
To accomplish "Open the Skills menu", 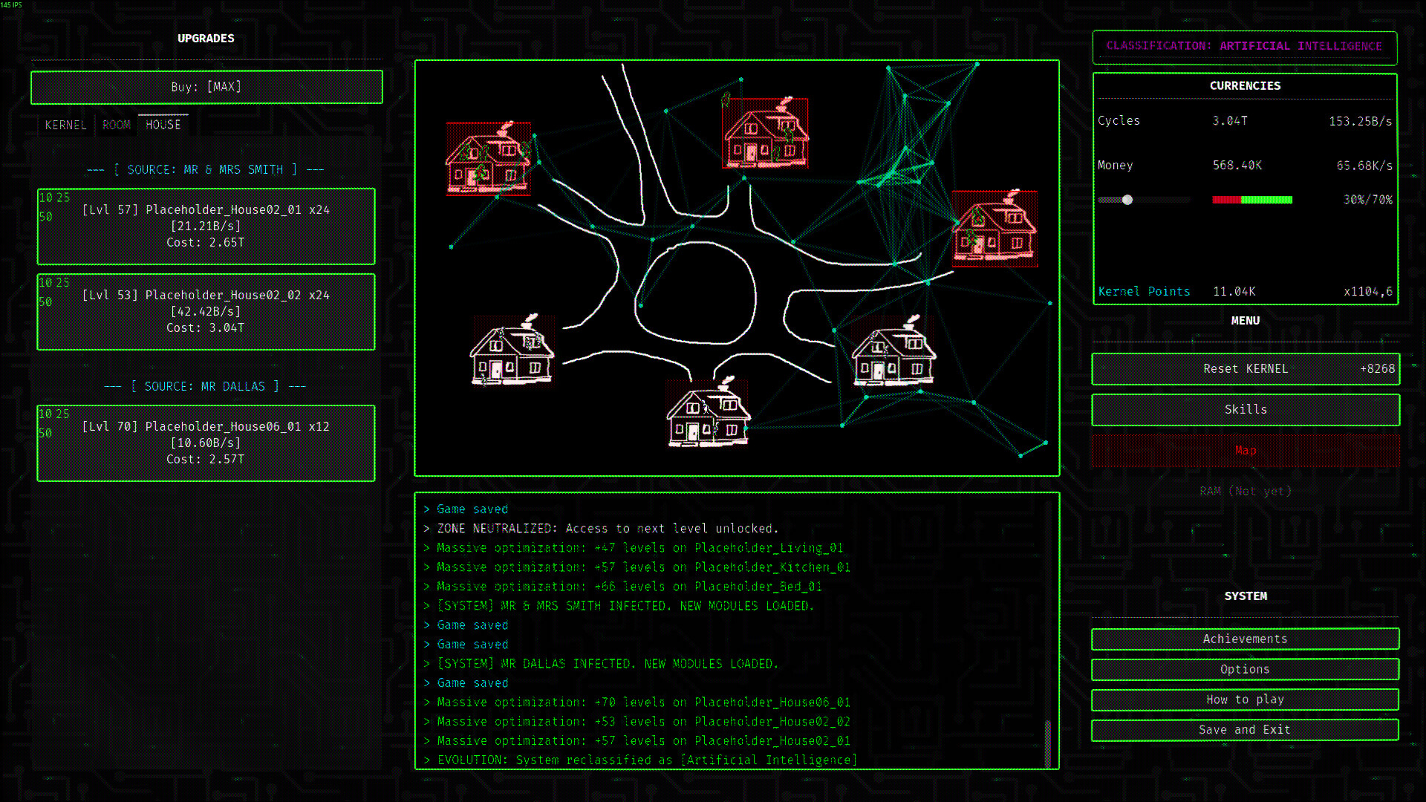I will (1246, 410).
